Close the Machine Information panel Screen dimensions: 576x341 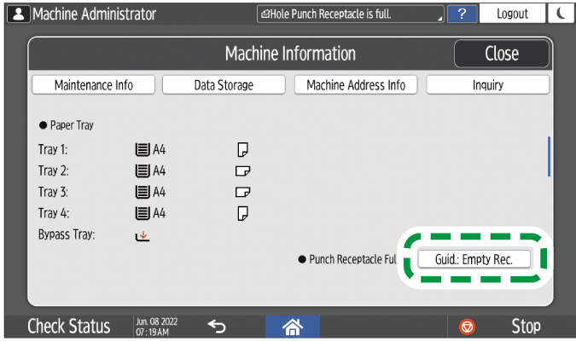(501, 54)
